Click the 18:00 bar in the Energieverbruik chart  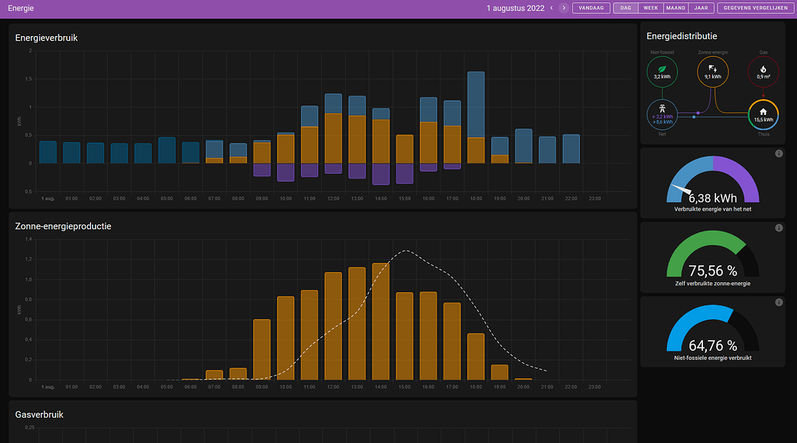tap(475, 115)
